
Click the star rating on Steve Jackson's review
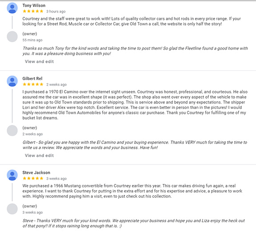coord(33,178)
